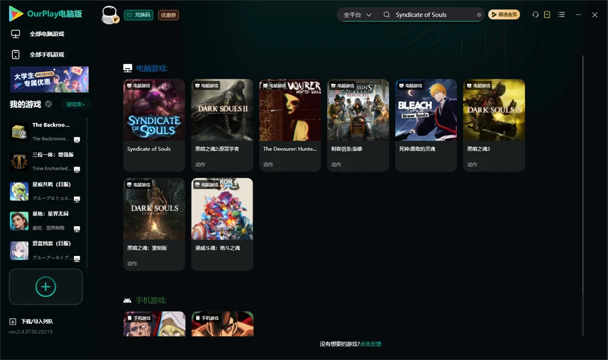Open the 黑暗之魂3 game card
Screen dimensions: 608x360
tap(494, 125)
